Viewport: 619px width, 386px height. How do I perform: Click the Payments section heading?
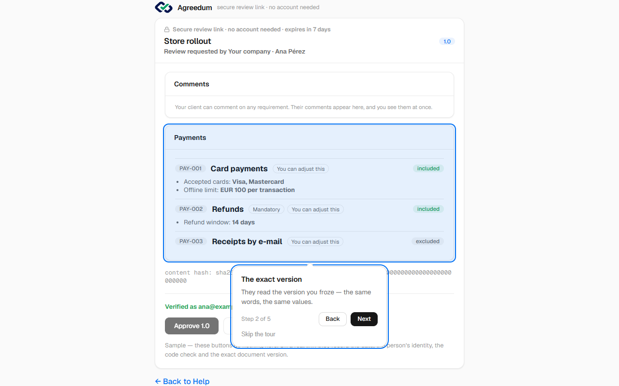coord(190,138)
